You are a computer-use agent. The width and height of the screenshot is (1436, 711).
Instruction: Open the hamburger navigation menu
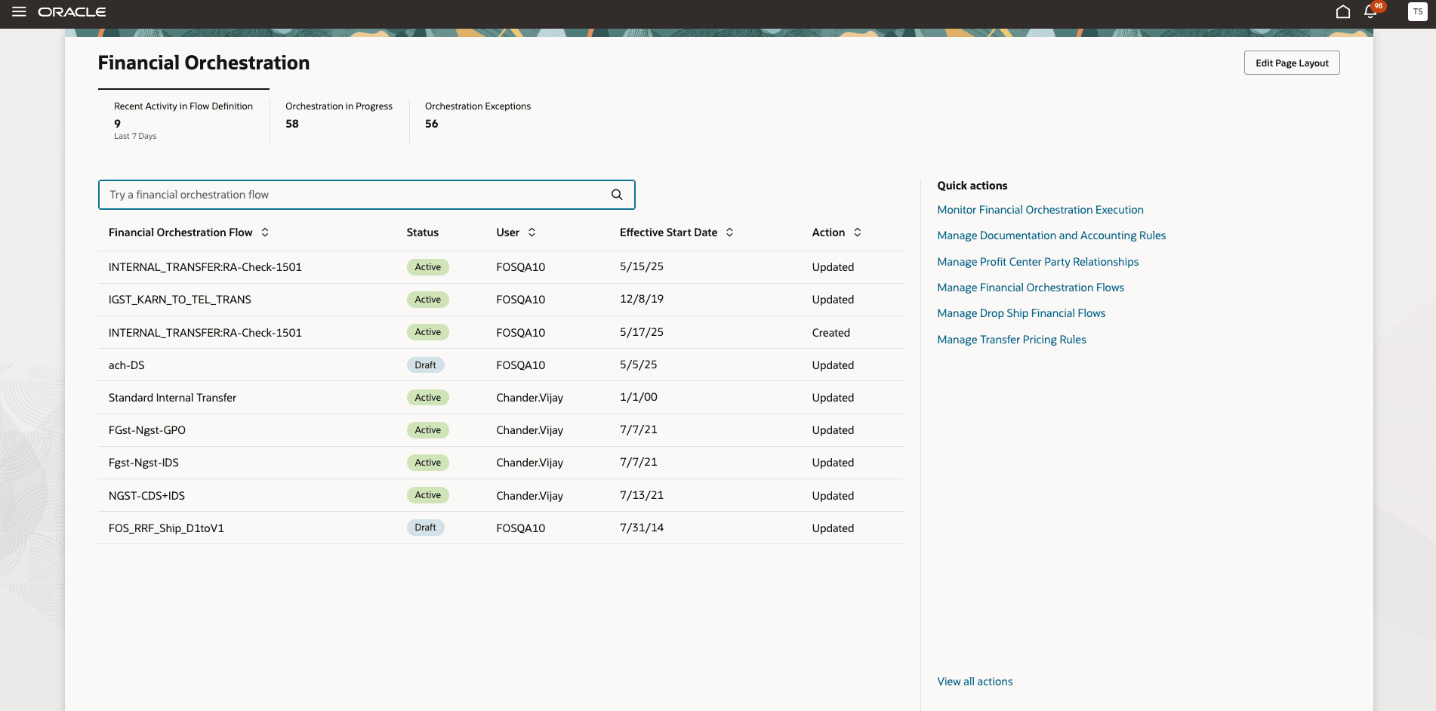(19, 12)
